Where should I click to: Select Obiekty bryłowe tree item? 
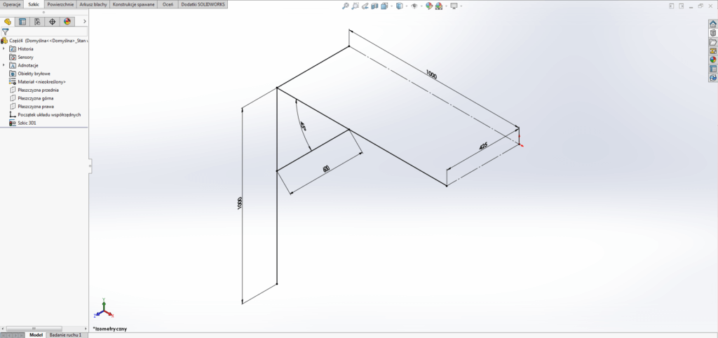pos(29,73)
